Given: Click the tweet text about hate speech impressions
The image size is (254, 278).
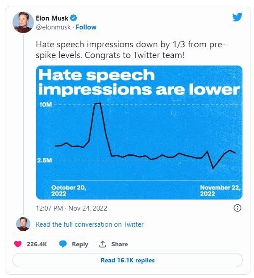Looking at the screenshot, I should pos(130,50).
